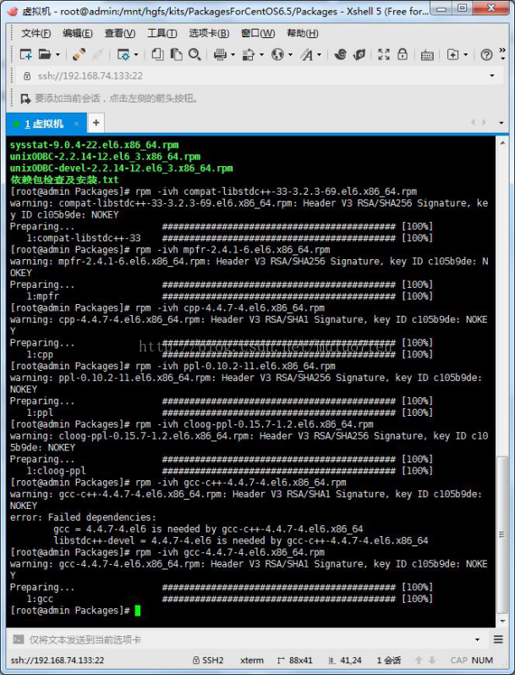The height and width of the screenshot is (675, 515).
Task: Click the status bar up arrow icon
Action: tap(419, 661)
